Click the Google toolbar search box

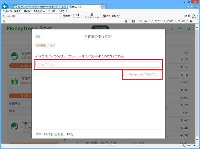tap(38, 16)
